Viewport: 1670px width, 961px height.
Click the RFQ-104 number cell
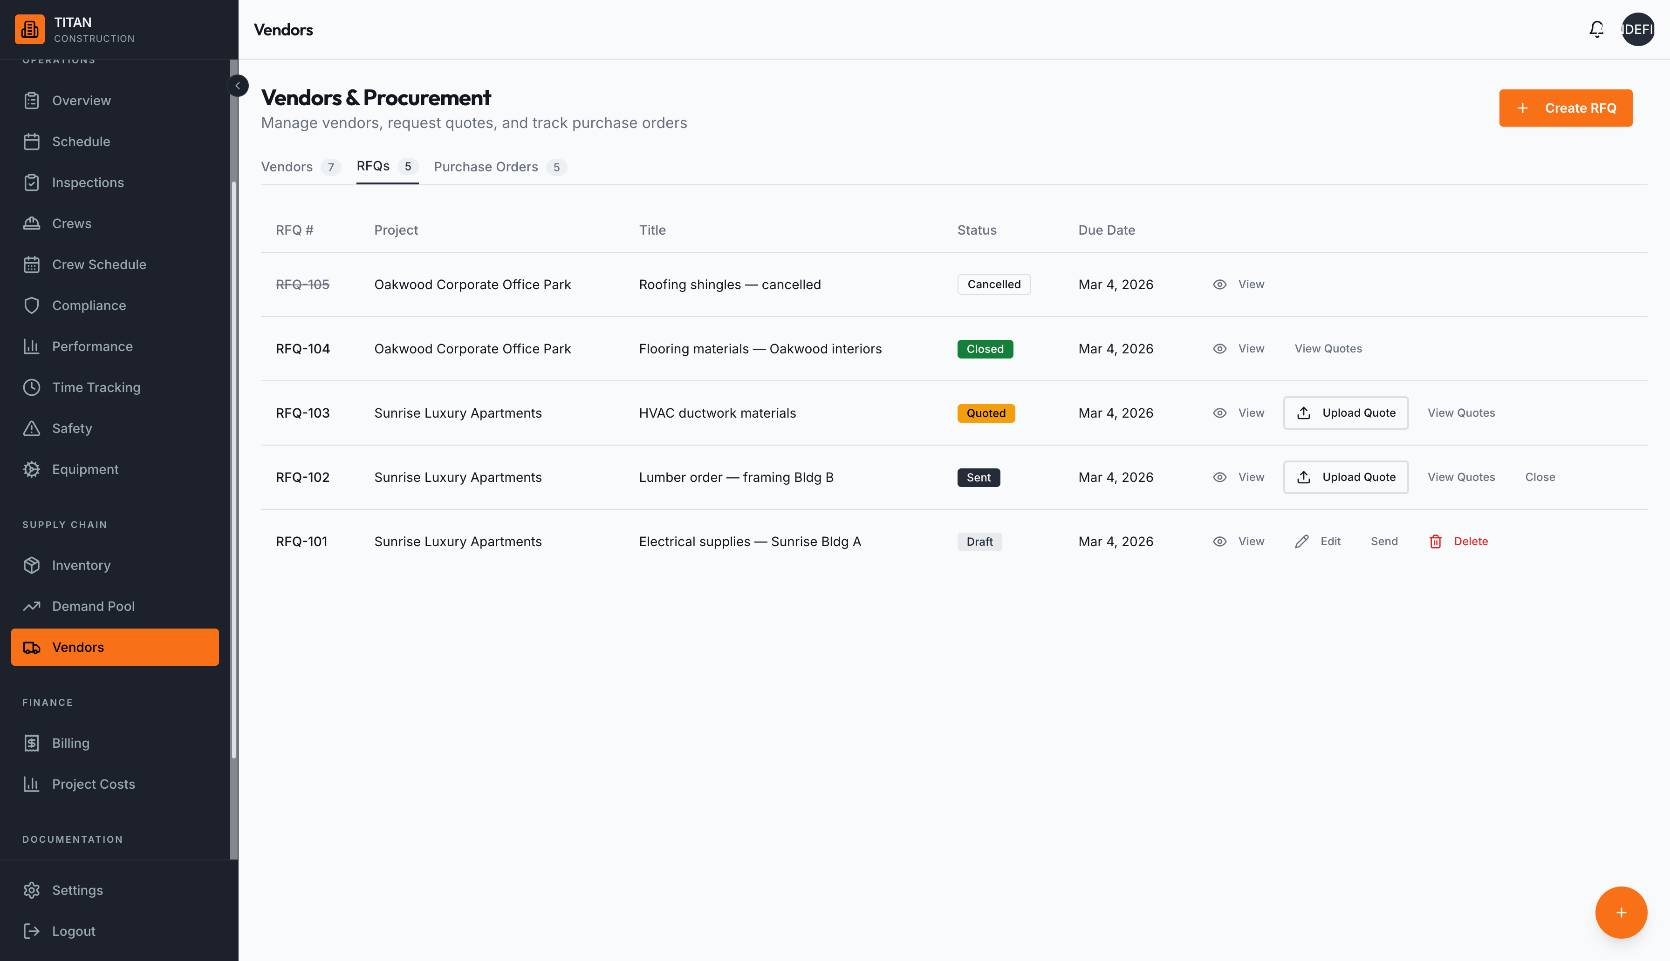pyautogui.click(x=302, y=348)
